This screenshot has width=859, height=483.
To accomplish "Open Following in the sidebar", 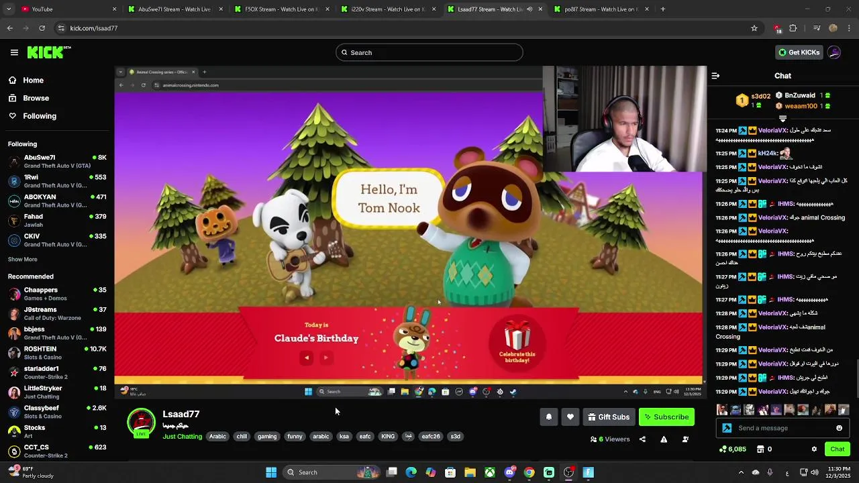I will [x=40, y=116].
